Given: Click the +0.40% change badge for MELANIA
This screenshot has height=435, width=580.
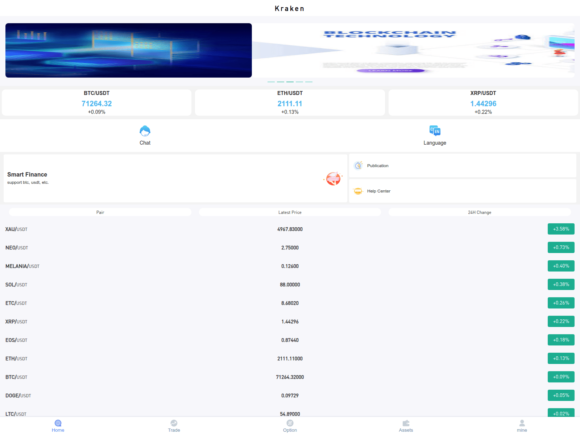Looking at the screenshot, I should pos(561,266).
